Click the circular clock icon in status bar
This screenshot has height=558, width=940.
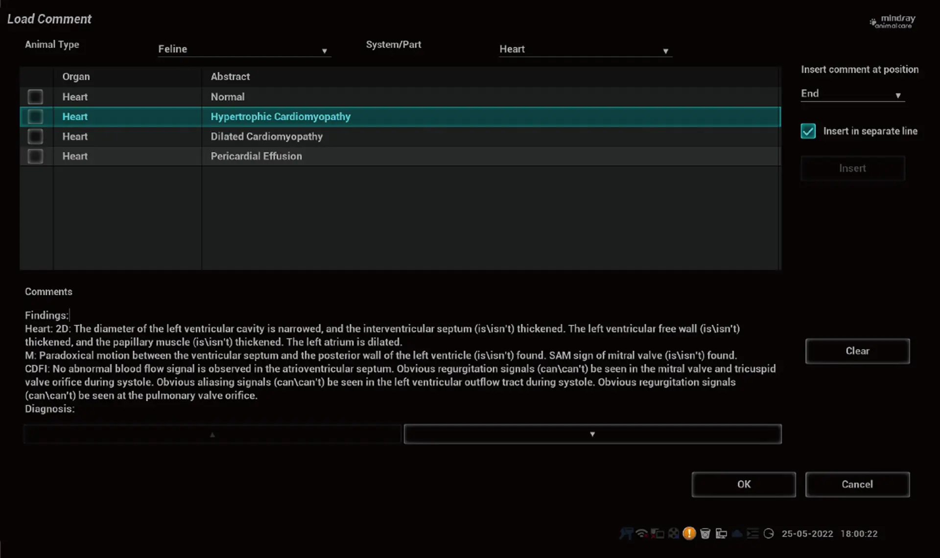pyautogui.click(x=769, y=534)
